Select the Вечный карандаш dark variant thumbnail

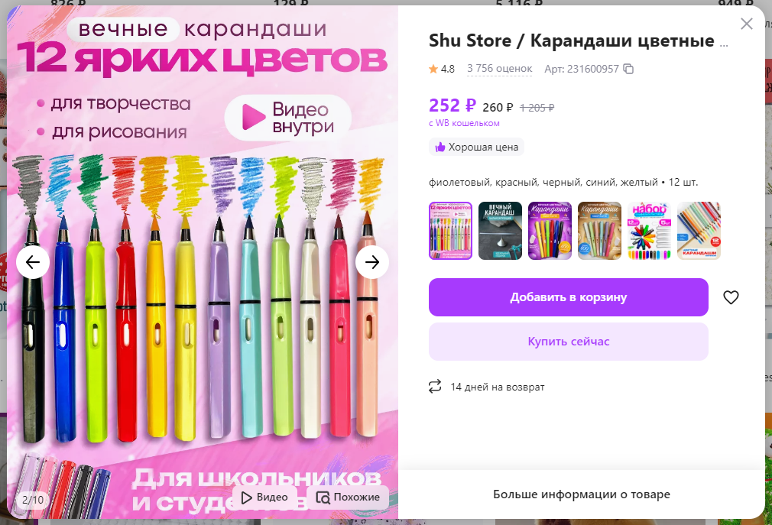click(x=500, y=231)
